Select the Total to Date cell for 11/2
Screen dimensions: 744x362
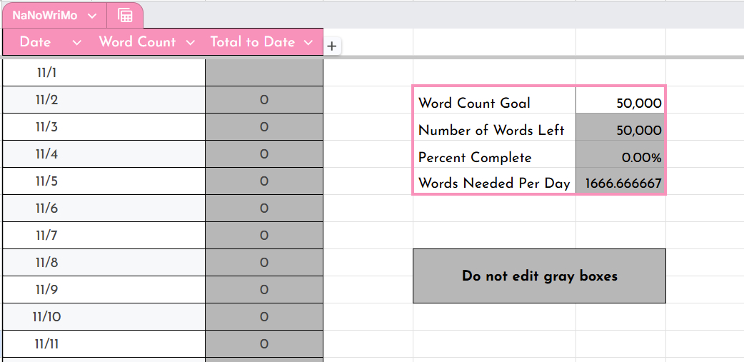tap(263, 100)
